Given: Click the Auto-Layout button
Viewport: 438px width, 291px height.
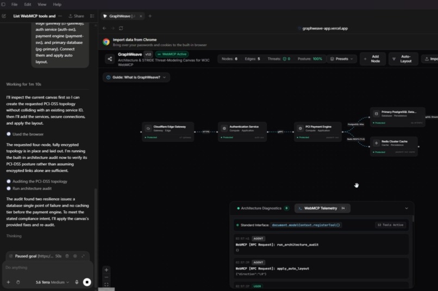Looking at the screenshot, I should click(x=403, y=59).
